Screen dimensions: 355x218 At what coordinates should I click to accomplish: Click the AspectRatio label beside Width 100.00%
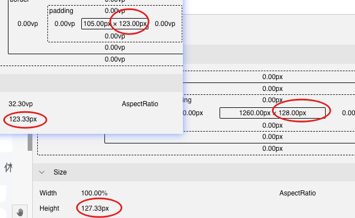(x=297, y=193)
